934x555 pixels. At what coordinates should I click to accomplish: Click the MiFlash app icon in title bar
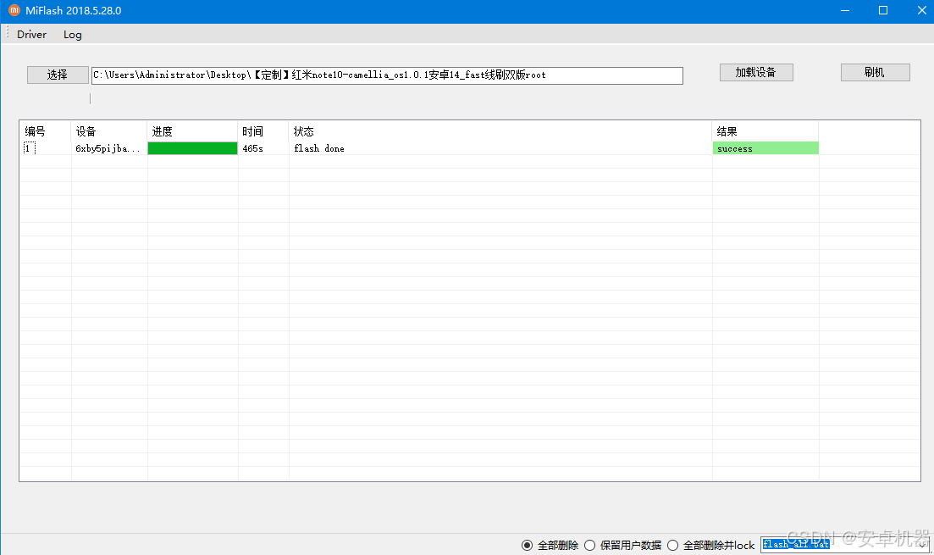pos(14,10)
